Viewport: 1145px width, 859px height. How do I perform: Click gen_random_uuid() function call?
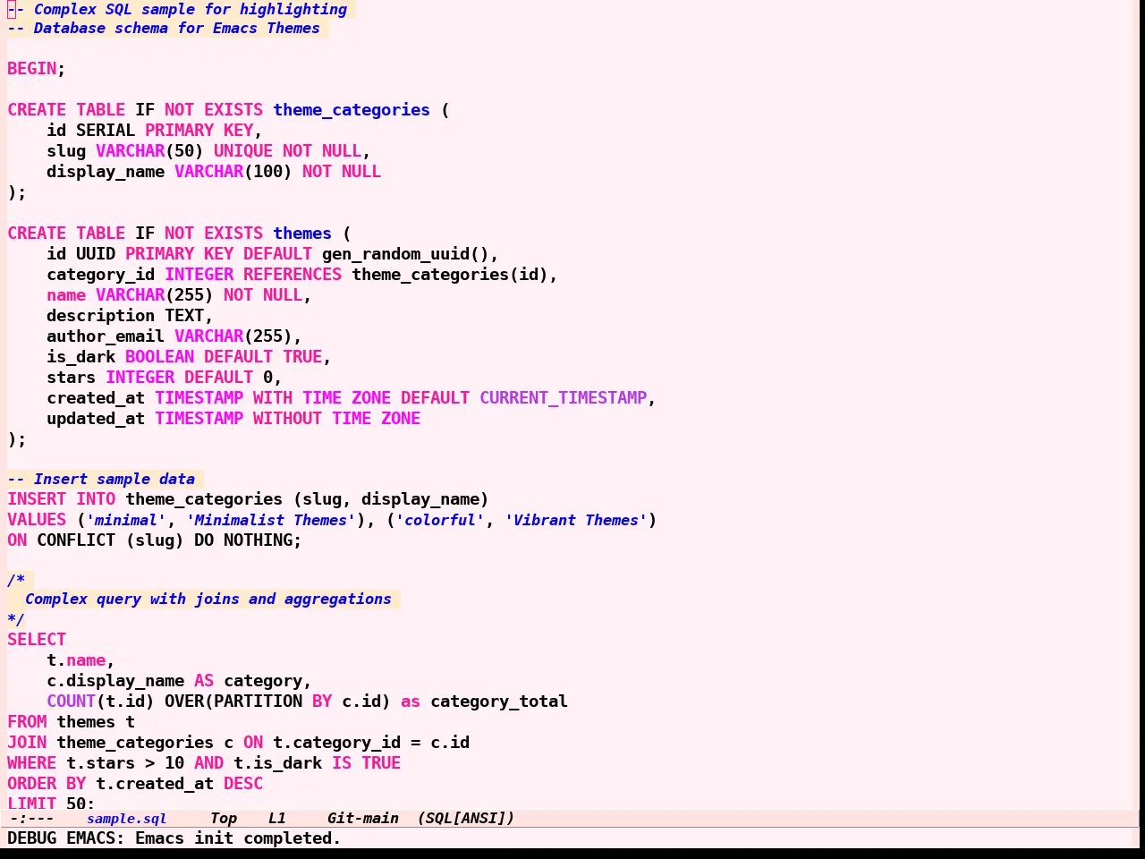click(x=405, y=254)
